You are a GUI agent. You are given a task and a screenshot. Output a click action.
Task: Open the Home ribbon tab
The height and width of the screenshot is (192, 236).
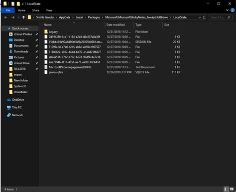(21, 10)
